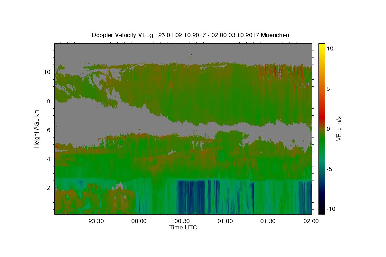
Task: Click the 02:00 time axis label
Action: pyautogui.click(x=311, y=221)
